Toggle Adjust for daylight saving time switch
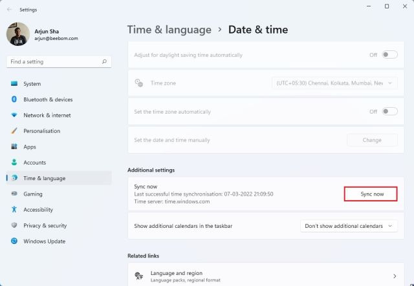 [389, 55]
